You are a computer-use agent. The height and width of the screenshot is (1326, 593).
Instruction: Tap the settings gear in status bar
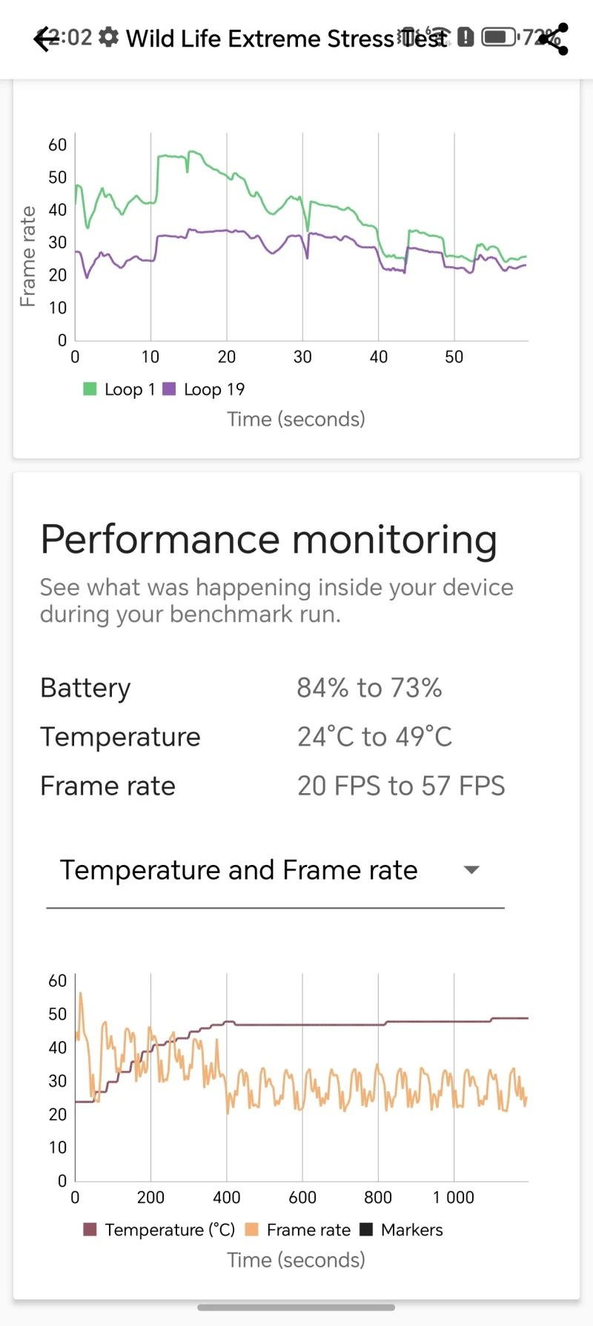click(x=109, y=36)
